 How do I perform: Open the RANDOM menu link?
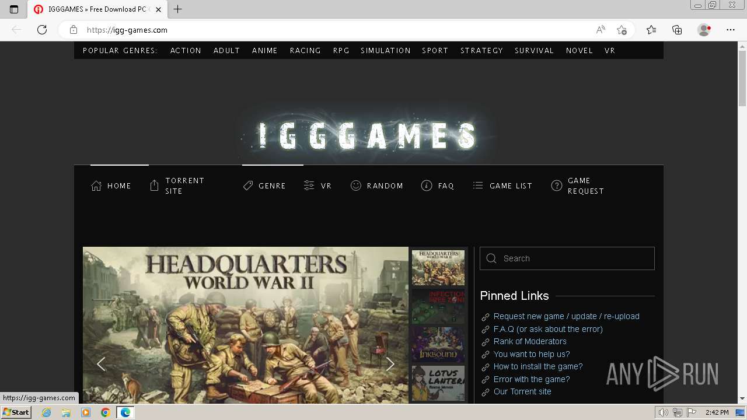[385, 185]
